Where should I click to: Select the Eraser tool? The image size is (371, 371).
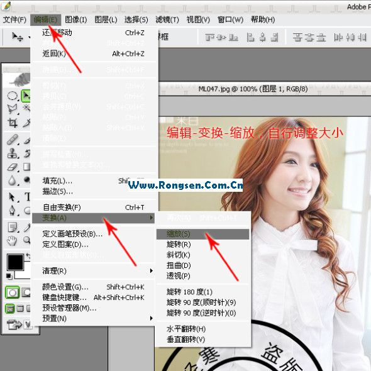click(x=13, y=167)
